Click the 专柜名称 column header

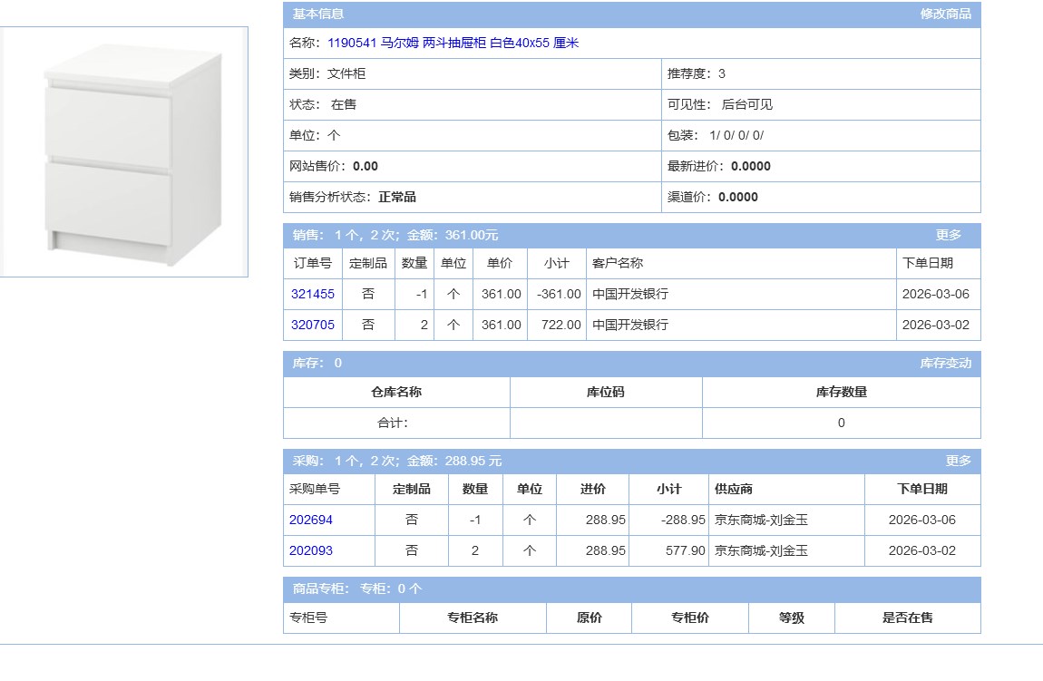472,618
